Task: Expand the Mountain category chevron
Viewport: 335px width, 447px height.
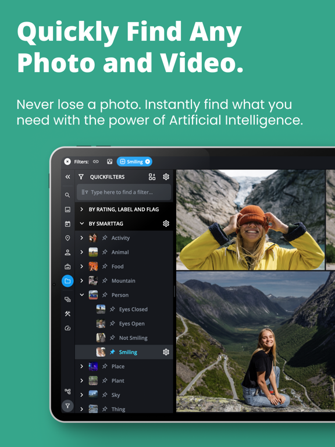Action: [x=81, y=281]
